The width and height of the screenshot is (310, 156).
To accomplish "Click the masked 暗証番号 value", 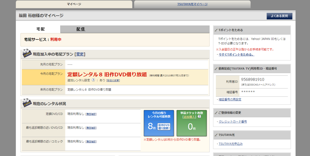I will 248,92.
